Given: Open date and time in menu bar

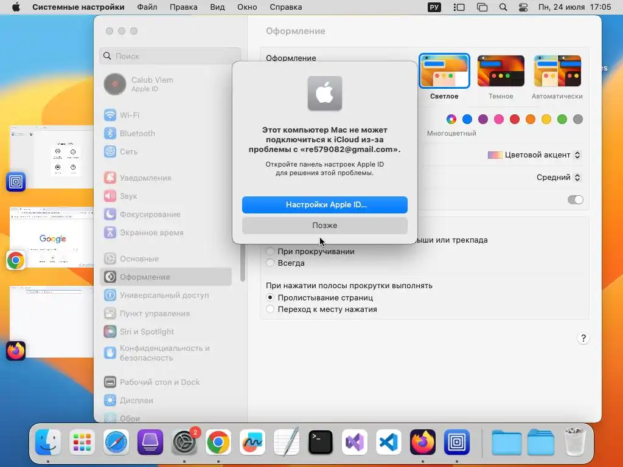Looking at the screenshot, I should [x=574, y=7].
